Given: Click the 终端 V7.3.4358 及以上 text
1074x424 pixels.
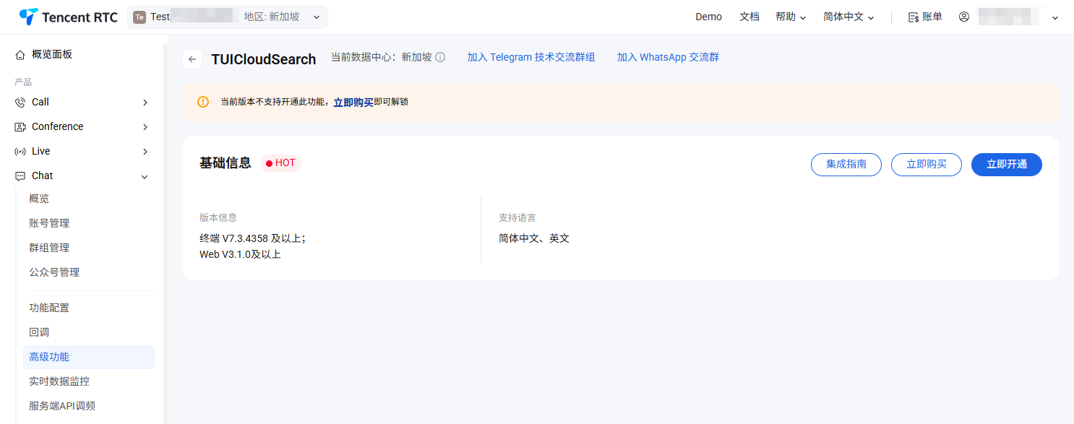Looking at the screenshot, I should click(252, 238).
